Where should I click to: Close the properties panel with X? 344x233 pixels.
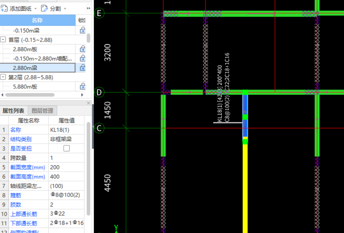click(x=89, y=103)
